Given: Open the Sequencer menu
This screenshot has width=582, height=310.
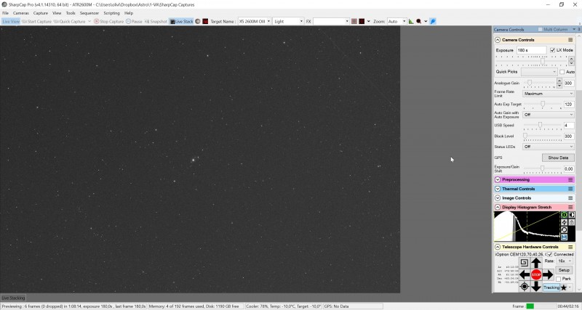Looking at the screenshot, I should point(89,13).
